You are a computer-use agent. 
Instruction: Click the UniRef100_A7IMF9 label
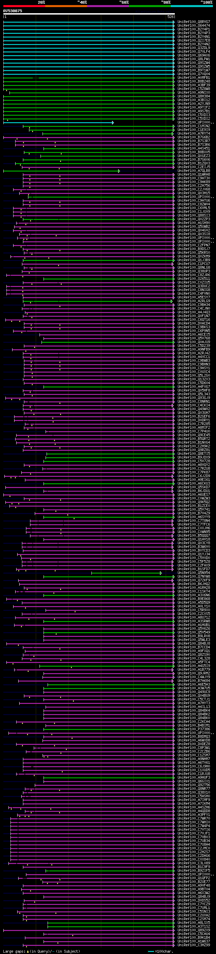pos(194,800)
